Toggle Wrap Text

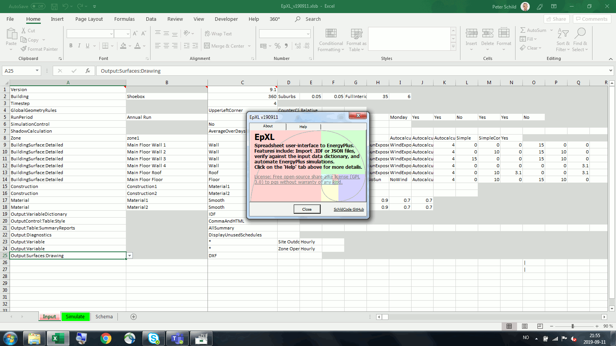pyautogui.click(x=218, y=34)
